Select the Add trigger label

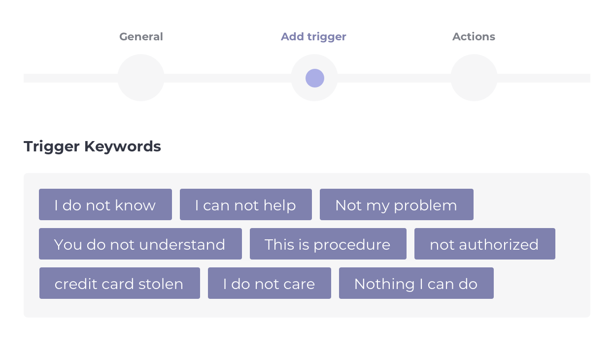point(313,37)
